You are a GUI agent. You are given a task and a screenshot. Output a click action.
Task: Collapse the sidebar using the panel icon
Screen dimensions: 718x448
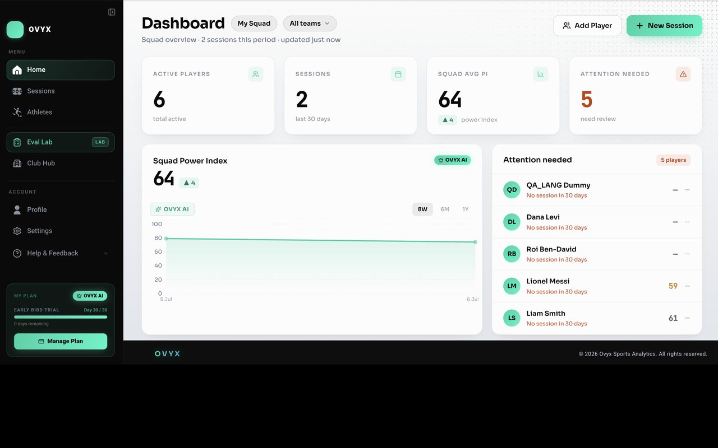pyautogui.click(x=112, y=12)
